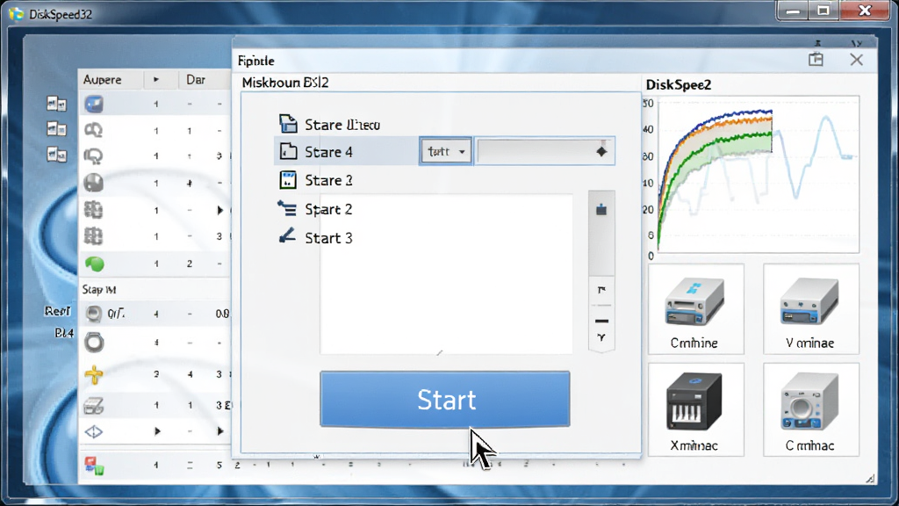Click the dash icon in the vertical strip
This screenshot has width=899, height=506.
601,321
